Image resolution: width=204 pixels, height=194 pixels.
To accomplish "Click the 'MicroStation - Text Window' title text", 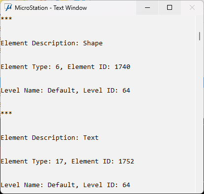I will coord(51,8).
